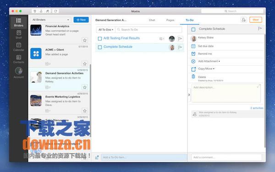Click the detail panel vertical scrollbar
The width and height of the screenshot is (275, 172).
point(265,91)
